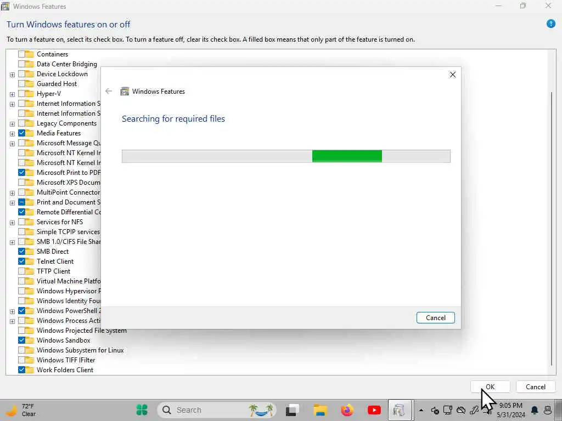Click the cloud sync tray icon
This screenshot has width=562, height=421.
[461, 410]
